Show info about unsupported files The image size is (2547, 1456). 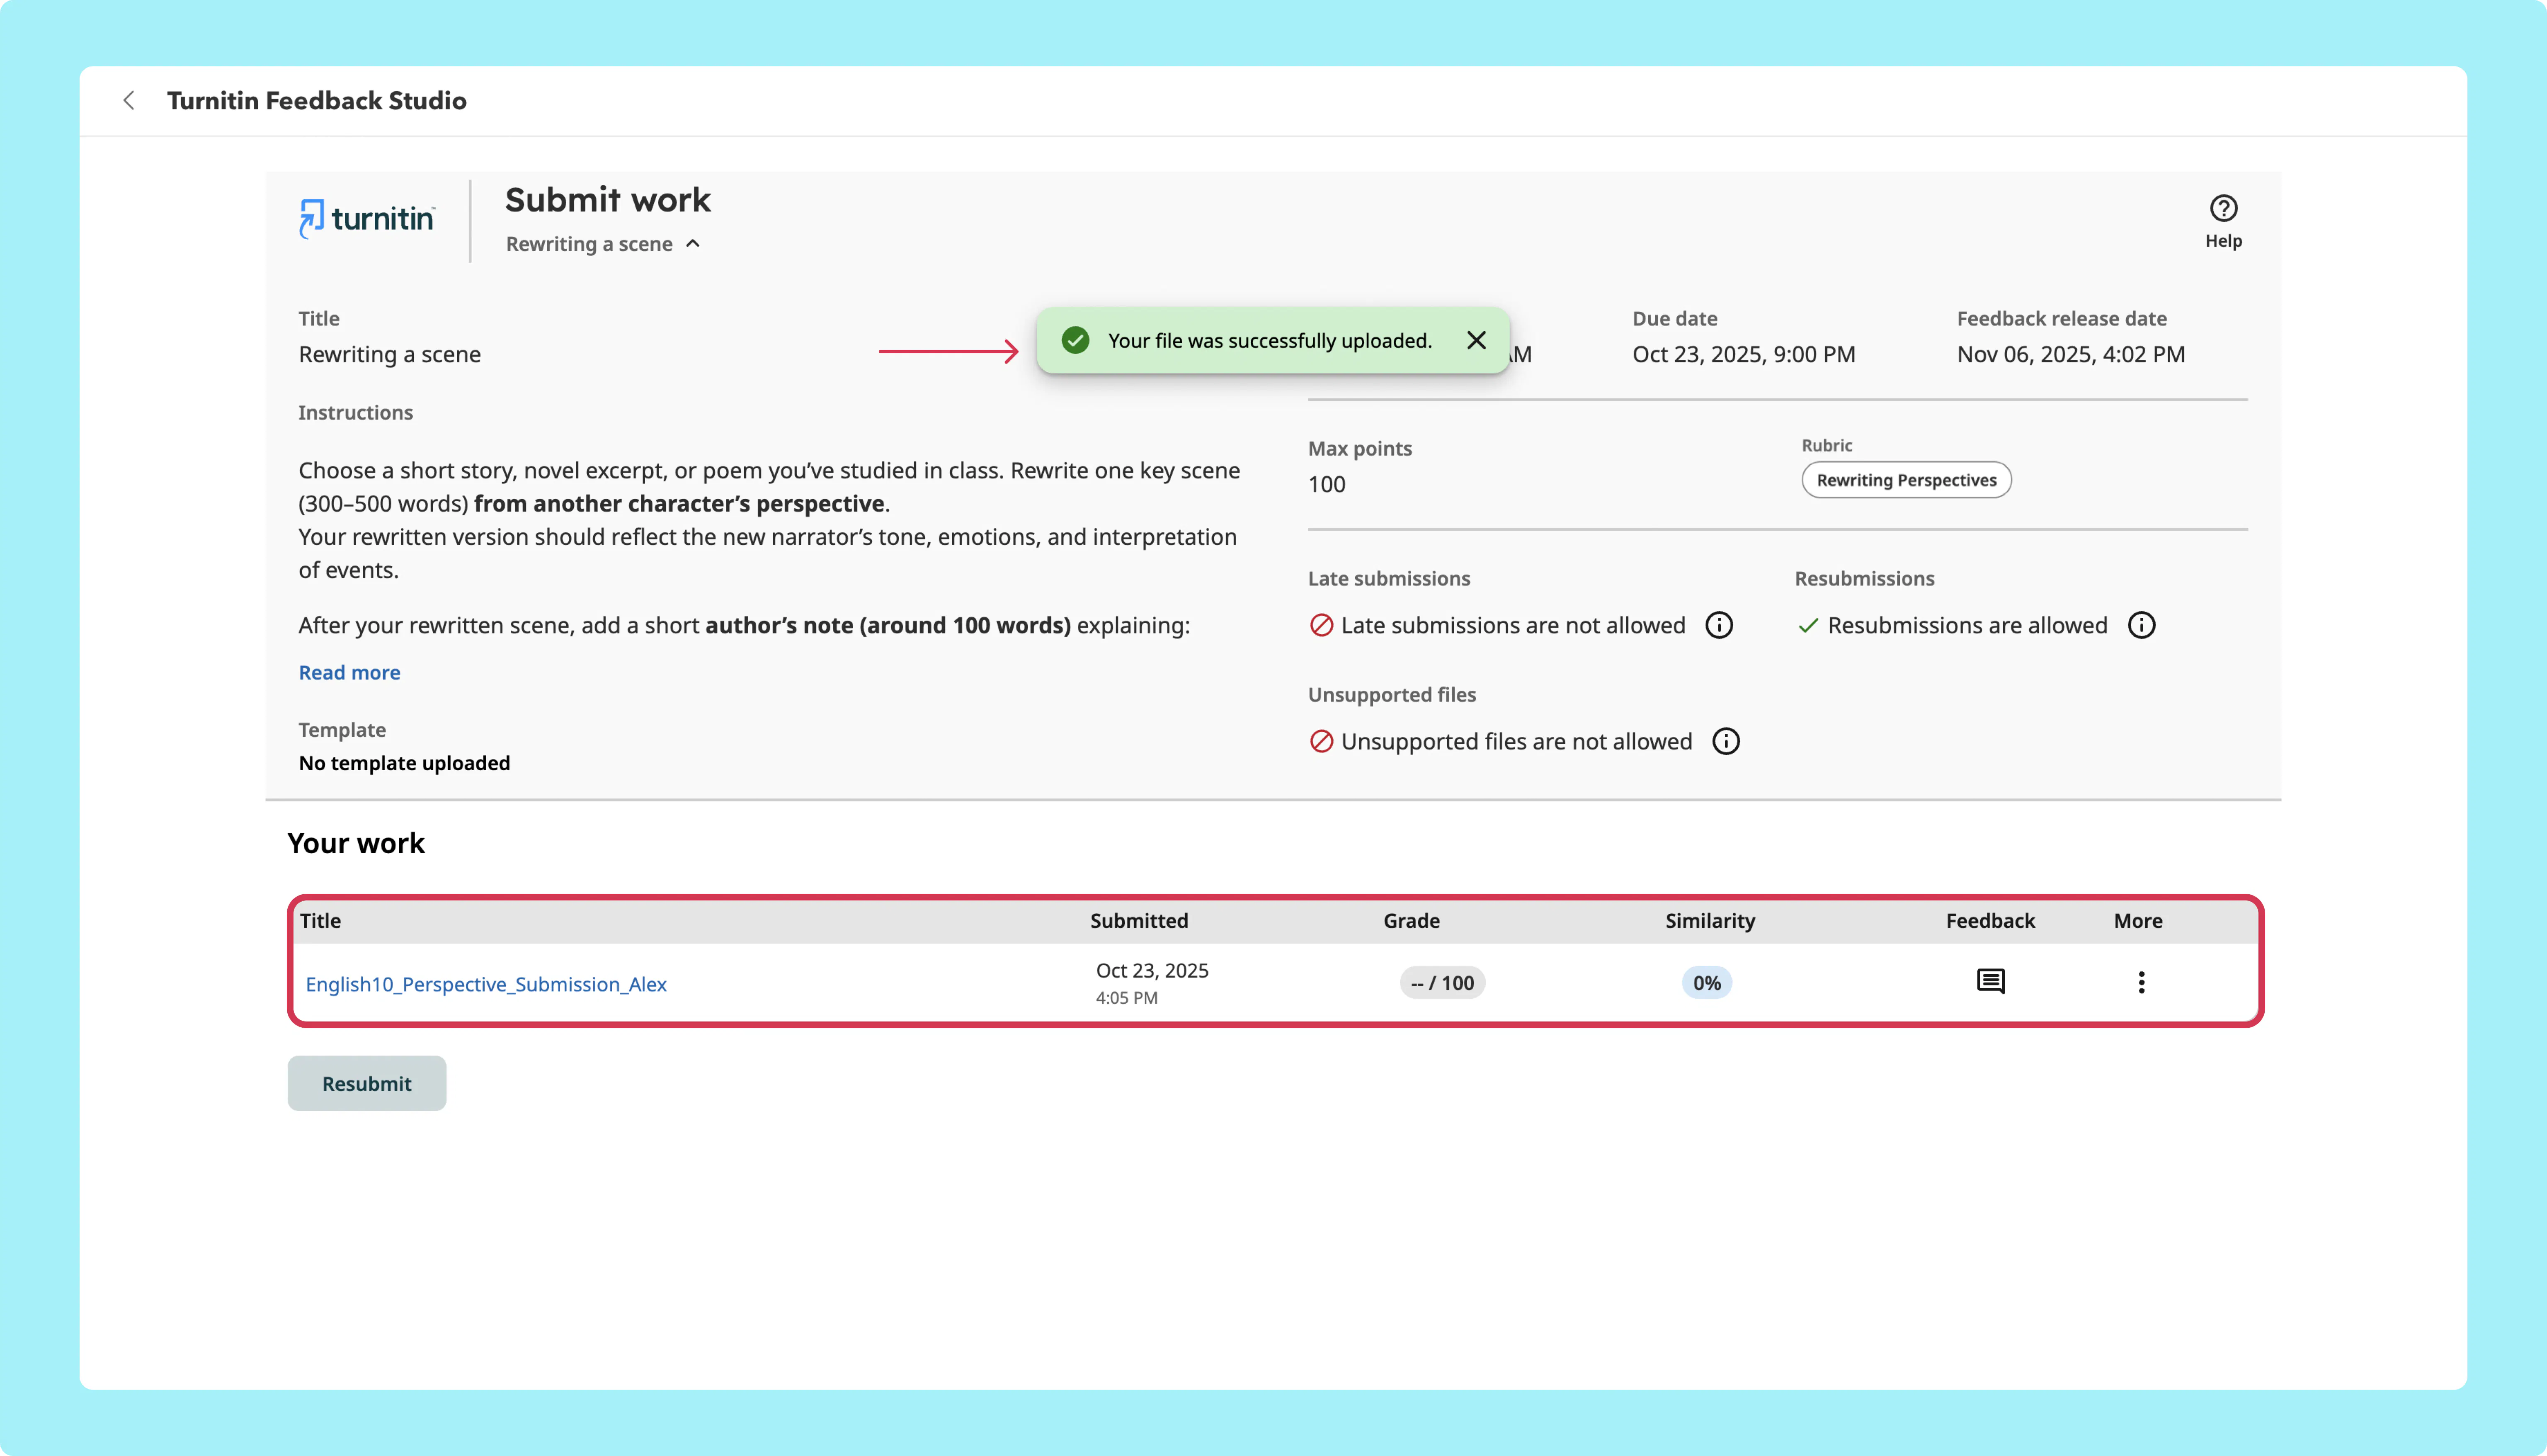click(x=1726, y=741)
